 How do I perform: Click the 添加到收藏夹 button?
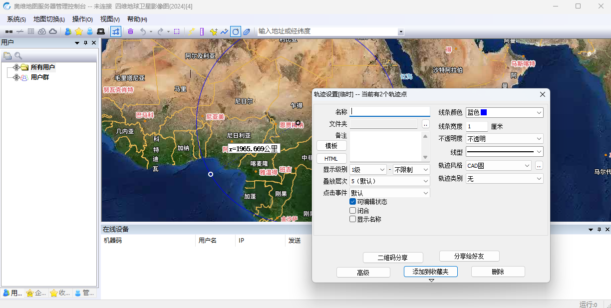point(430,272)
